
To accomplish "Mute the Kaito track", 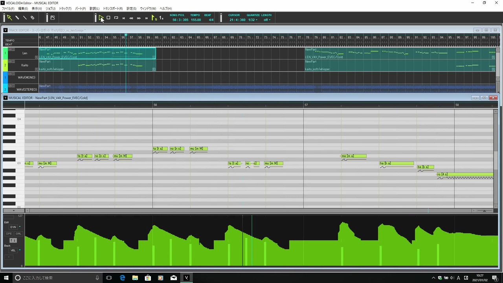I will point(9,62).
